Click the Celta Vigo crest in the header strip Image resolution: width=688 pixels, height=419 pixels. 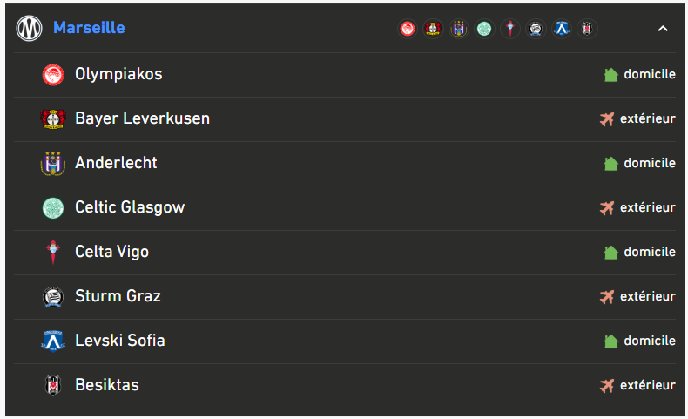pos(510,29)
